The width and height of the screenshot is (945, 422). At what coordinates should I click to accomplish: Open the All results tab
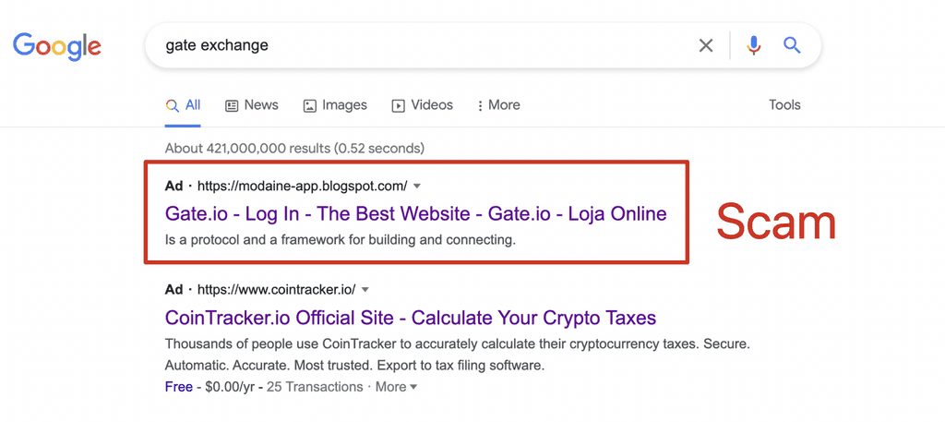[x=184, y=105]
